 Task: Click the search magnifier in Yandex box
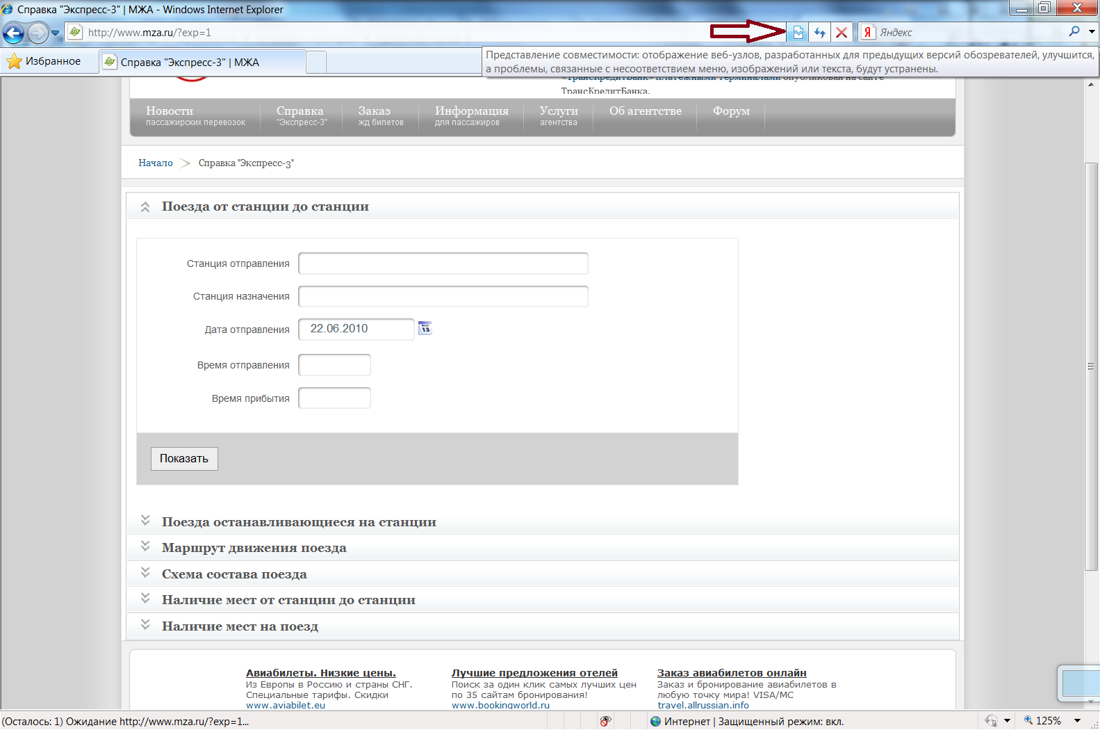click(x=1074, y=32)
